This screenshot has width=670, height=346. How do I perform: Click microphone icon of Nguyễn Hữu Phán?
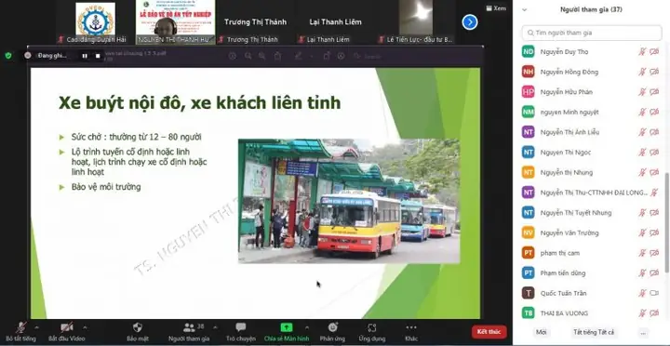pos(642,92)
